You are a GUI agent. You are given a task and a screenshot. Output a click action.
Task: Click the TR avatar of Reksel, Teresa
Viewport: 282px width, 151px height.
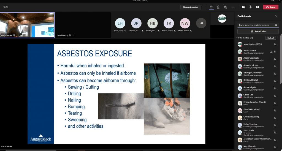coord(169,23)
